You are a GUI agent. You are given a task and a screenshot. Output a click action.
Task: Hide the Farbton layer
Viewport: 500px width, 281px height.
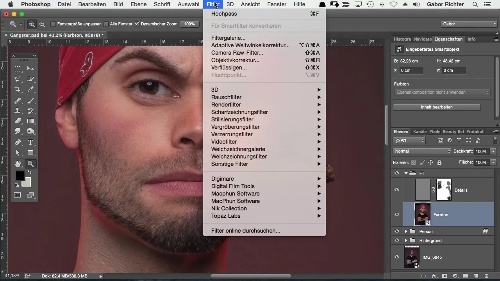pos(397,214)
